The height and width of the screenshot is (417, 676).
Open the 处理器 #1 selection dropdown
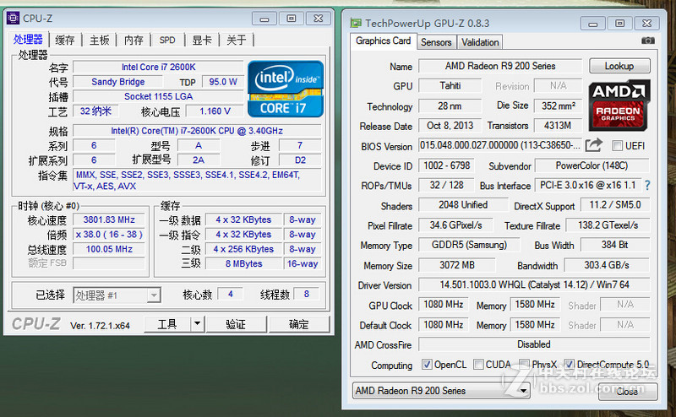117,295
